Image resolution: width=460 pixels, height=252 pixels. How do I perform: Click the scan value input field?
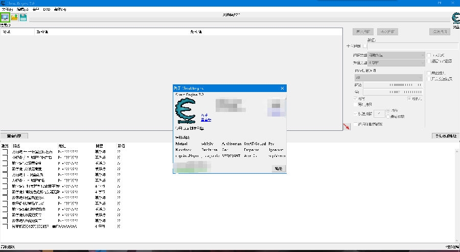[x=413, y=46]
